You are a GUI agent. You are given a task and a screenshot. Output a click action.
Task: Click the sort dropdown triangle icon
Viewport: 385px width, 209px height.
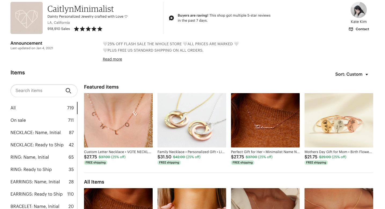coord(366,74)
